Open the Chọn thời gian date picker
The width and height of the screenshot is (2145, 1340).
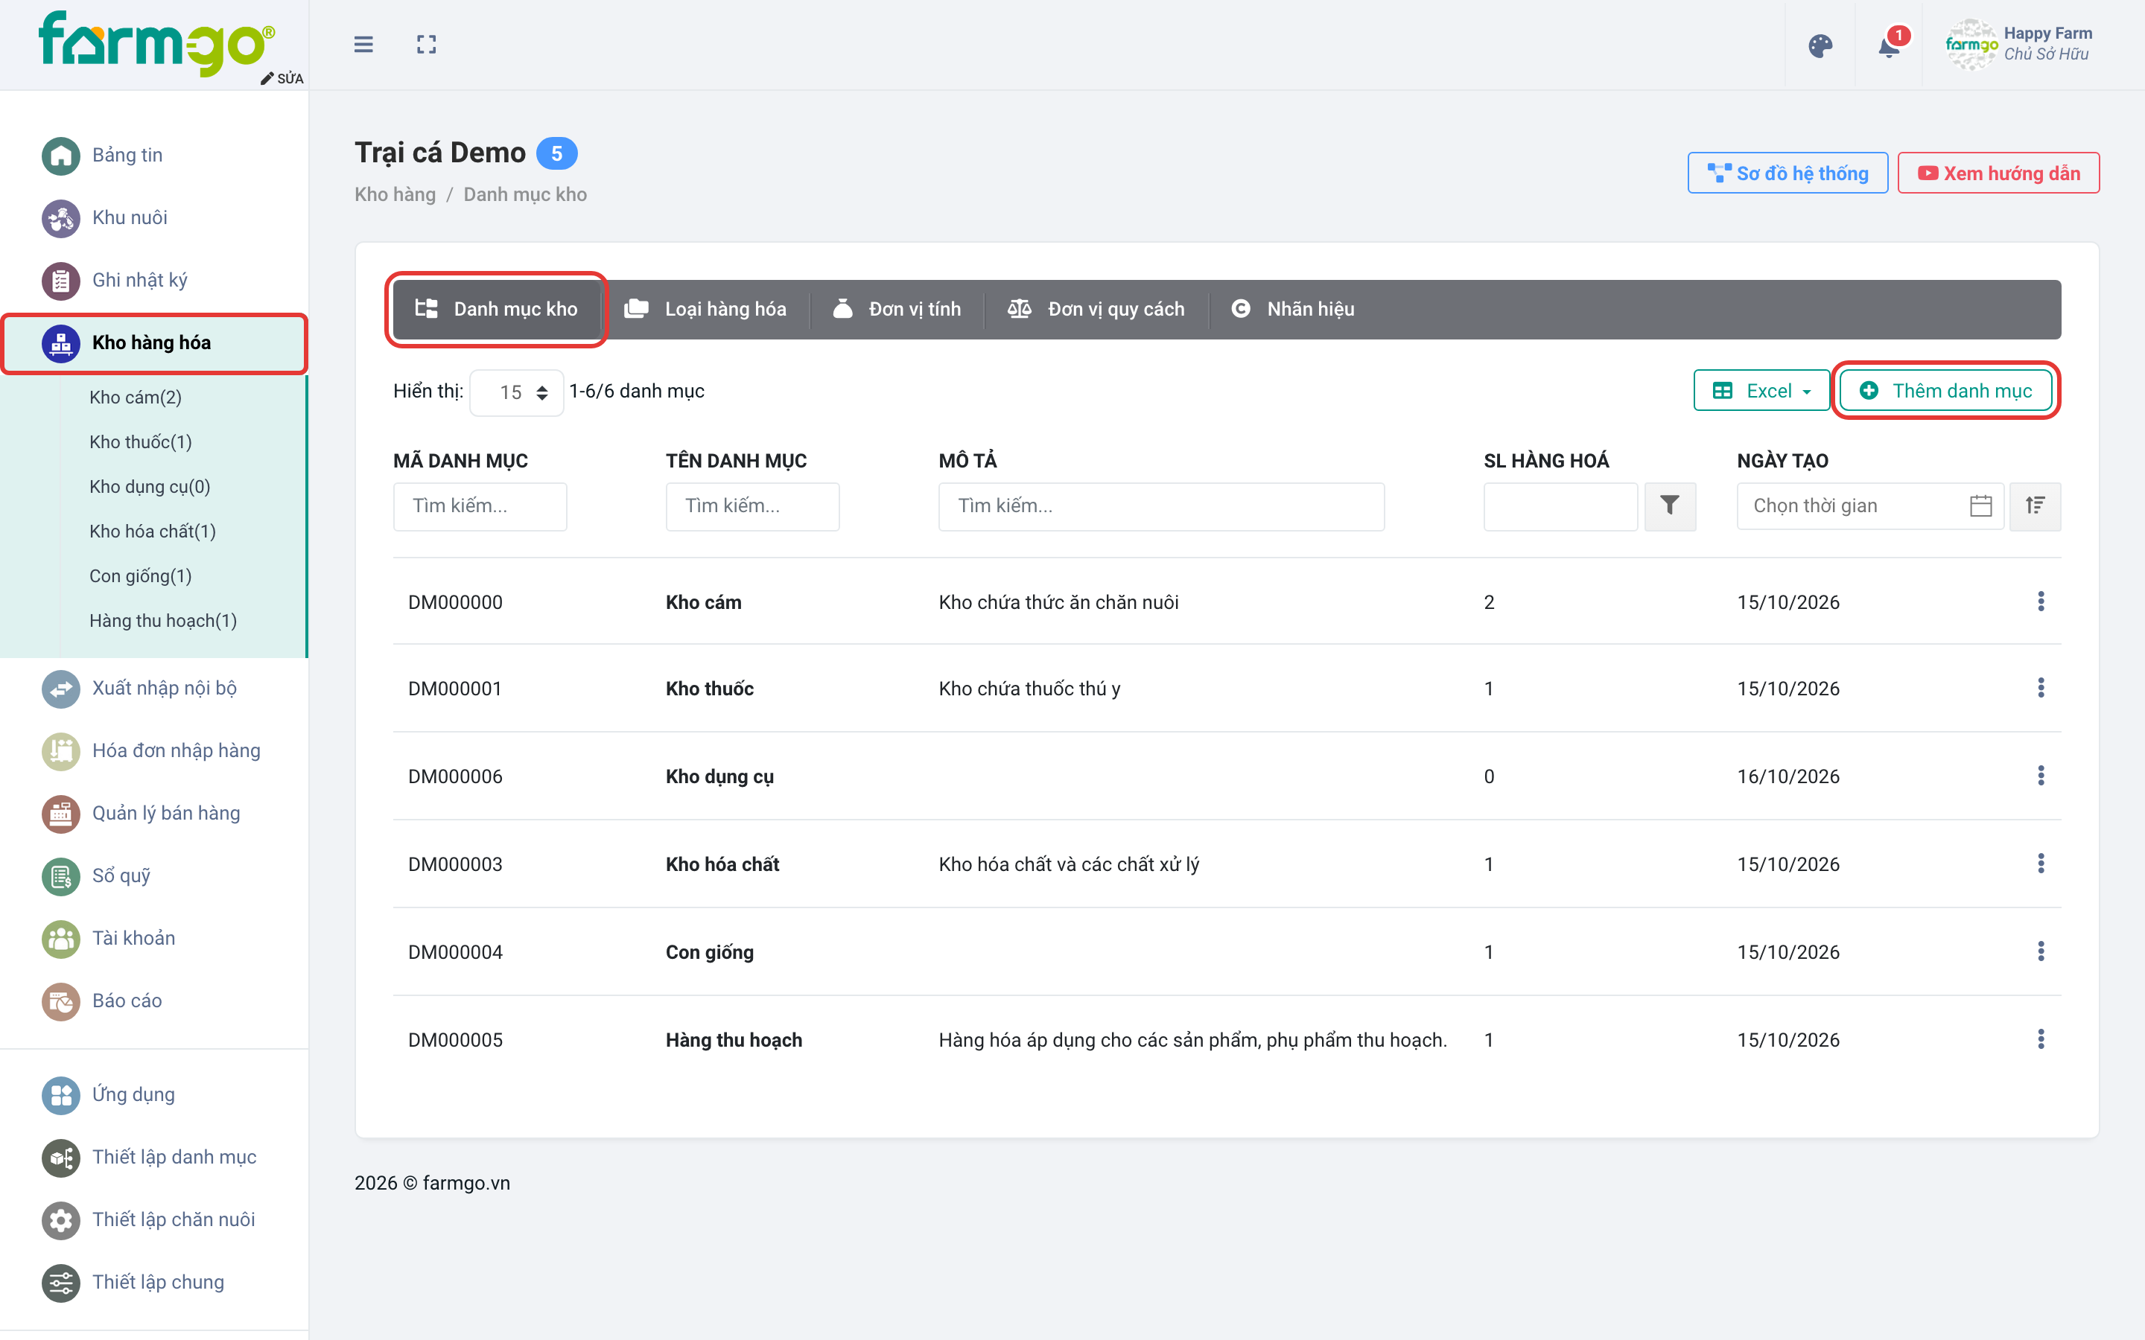(x=1870, y=506)
